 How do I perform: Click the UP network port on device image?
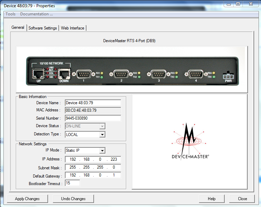(x=38, y=74)
